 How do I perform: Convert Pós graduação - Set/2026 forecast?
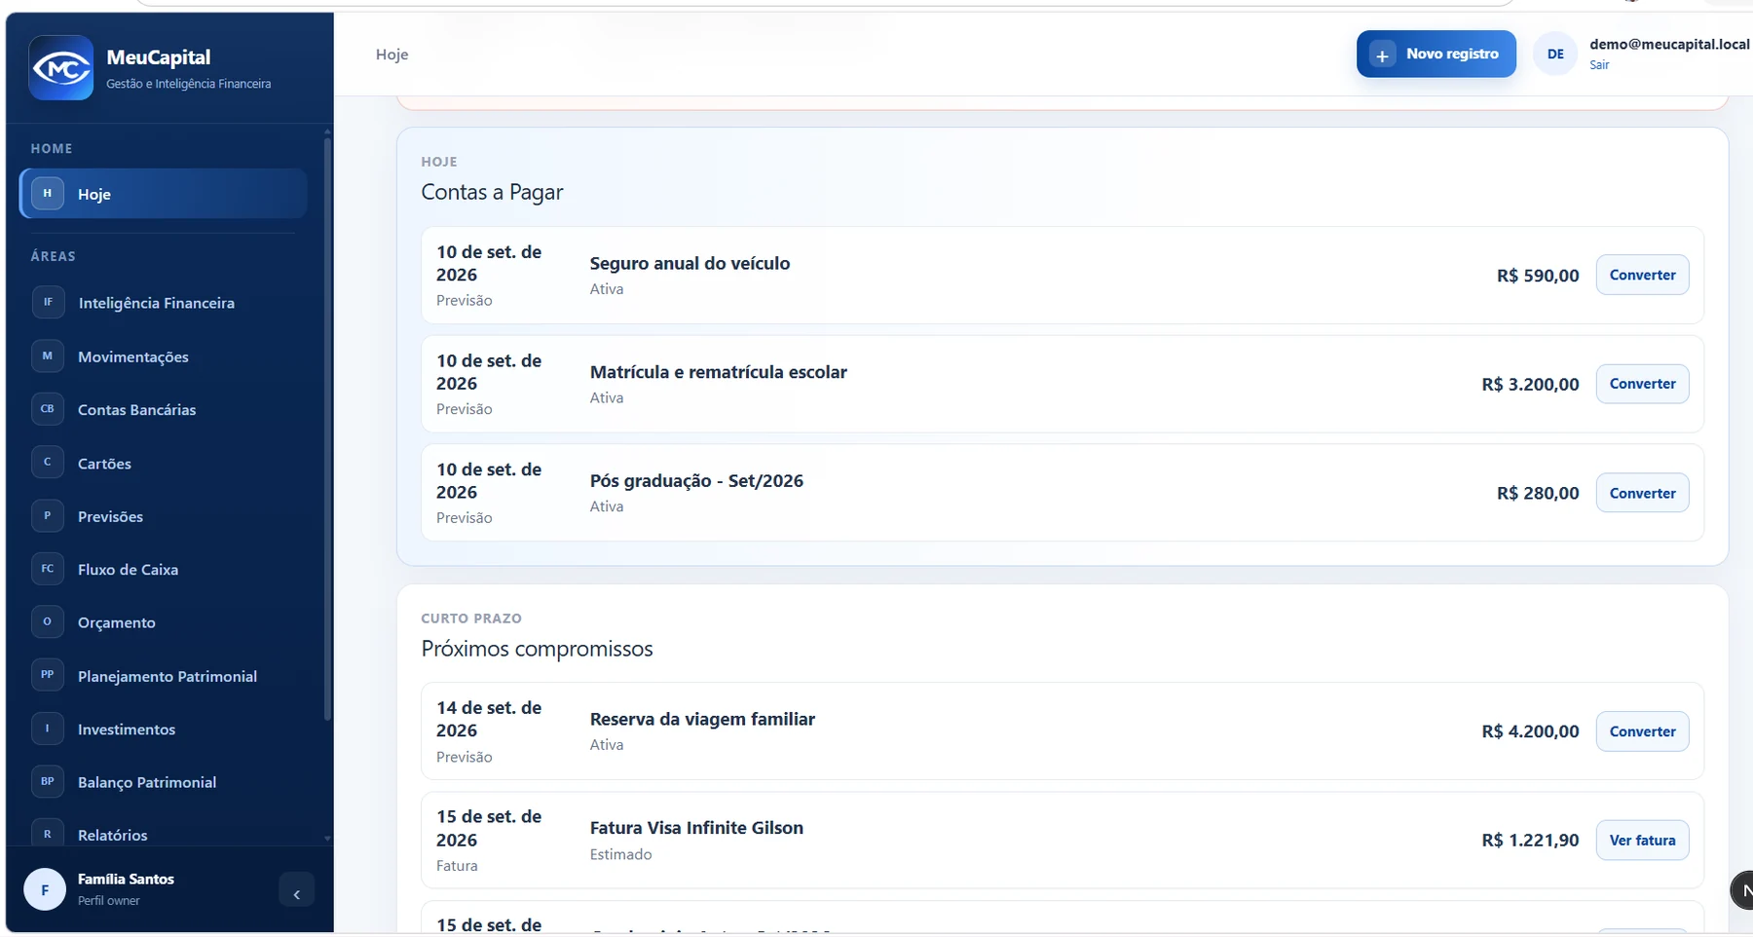pyautogui.click(x=1642, y=493)
